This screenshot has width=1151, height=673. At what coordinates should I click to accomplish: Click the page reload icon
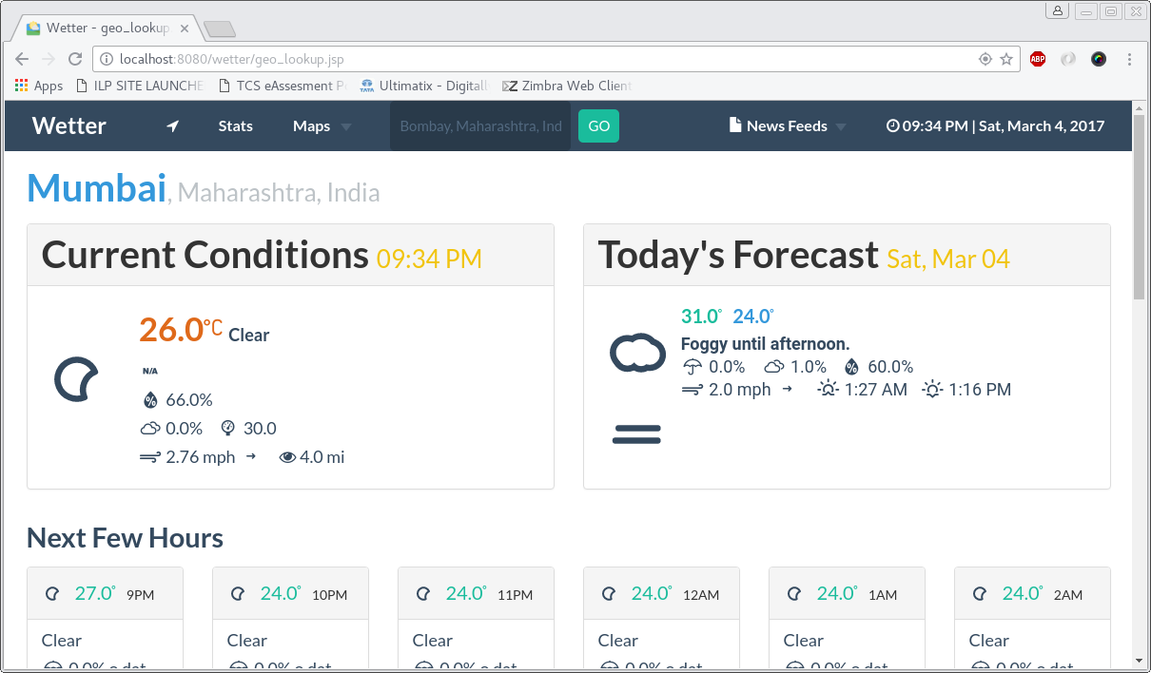[x=75, y=59]
